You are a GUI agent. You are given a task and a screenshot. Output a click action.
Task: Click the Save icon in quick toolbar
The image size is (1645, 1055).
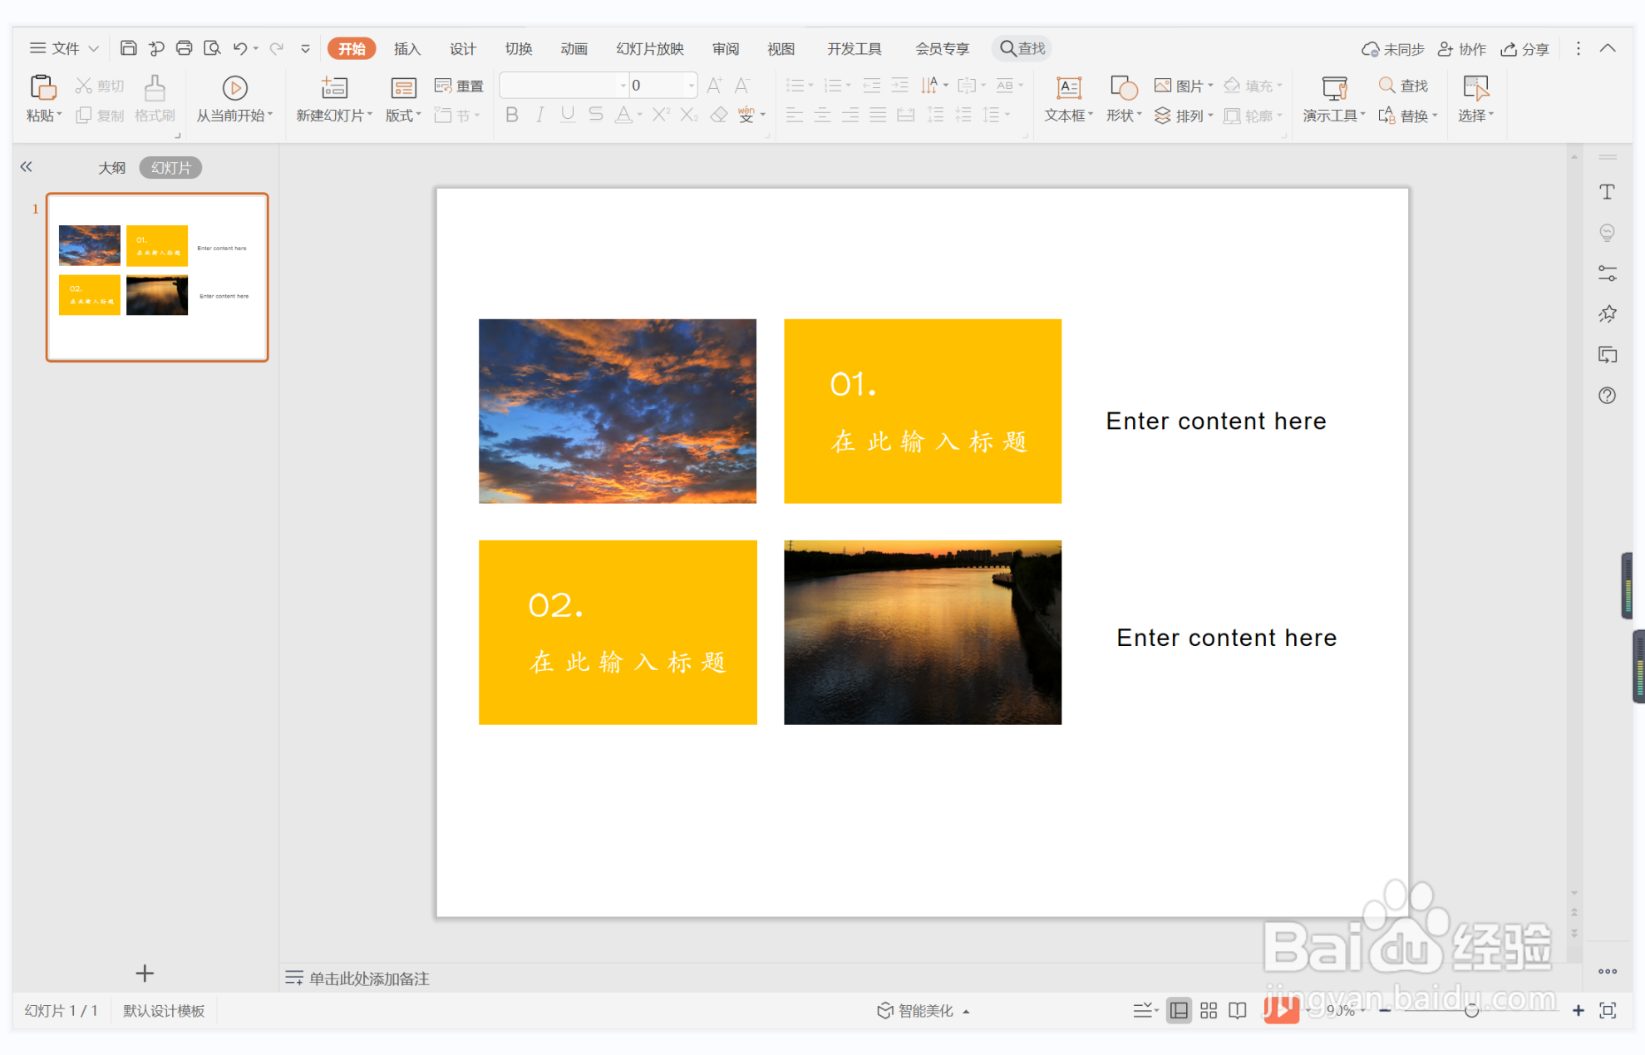(x=128, y=48)
